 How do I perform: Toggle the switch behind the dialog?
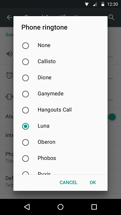(x=112, y=117)
